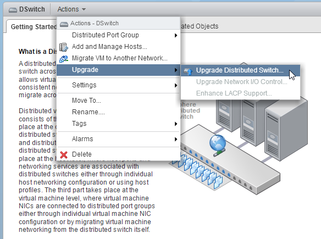Expand the Tags submenu arrow
Screen dimensions: 321x239
point(176,124)
